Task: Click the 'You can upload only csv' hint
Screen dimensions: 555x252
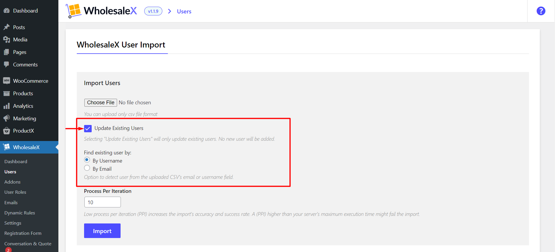Action: point(121,114)
